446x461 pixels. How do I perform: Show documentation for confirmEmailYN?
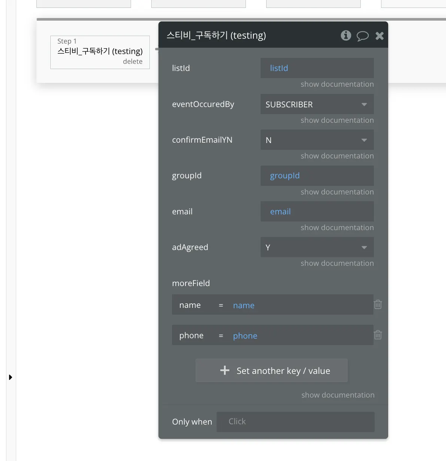[337, 156]
